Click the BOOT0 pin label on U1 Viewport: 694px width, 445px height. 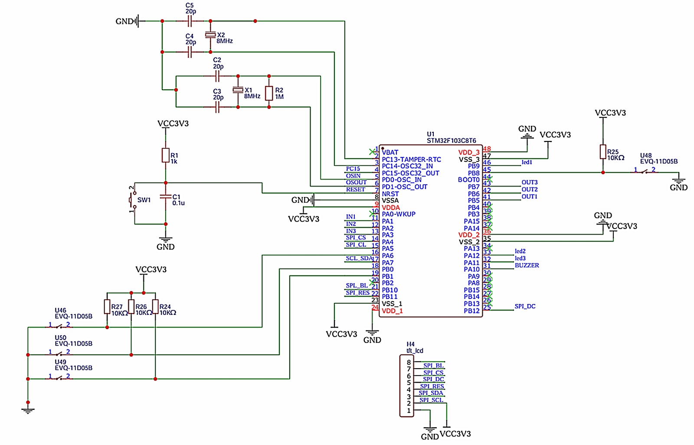pyautogui.click(x=468, y=180)
